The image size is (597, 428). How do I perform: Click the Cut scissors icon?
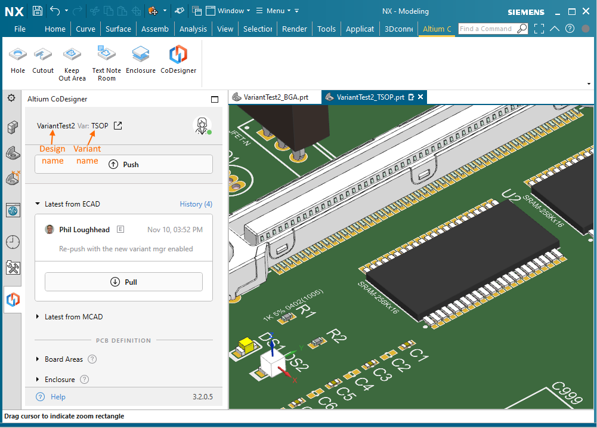(95, 11)
